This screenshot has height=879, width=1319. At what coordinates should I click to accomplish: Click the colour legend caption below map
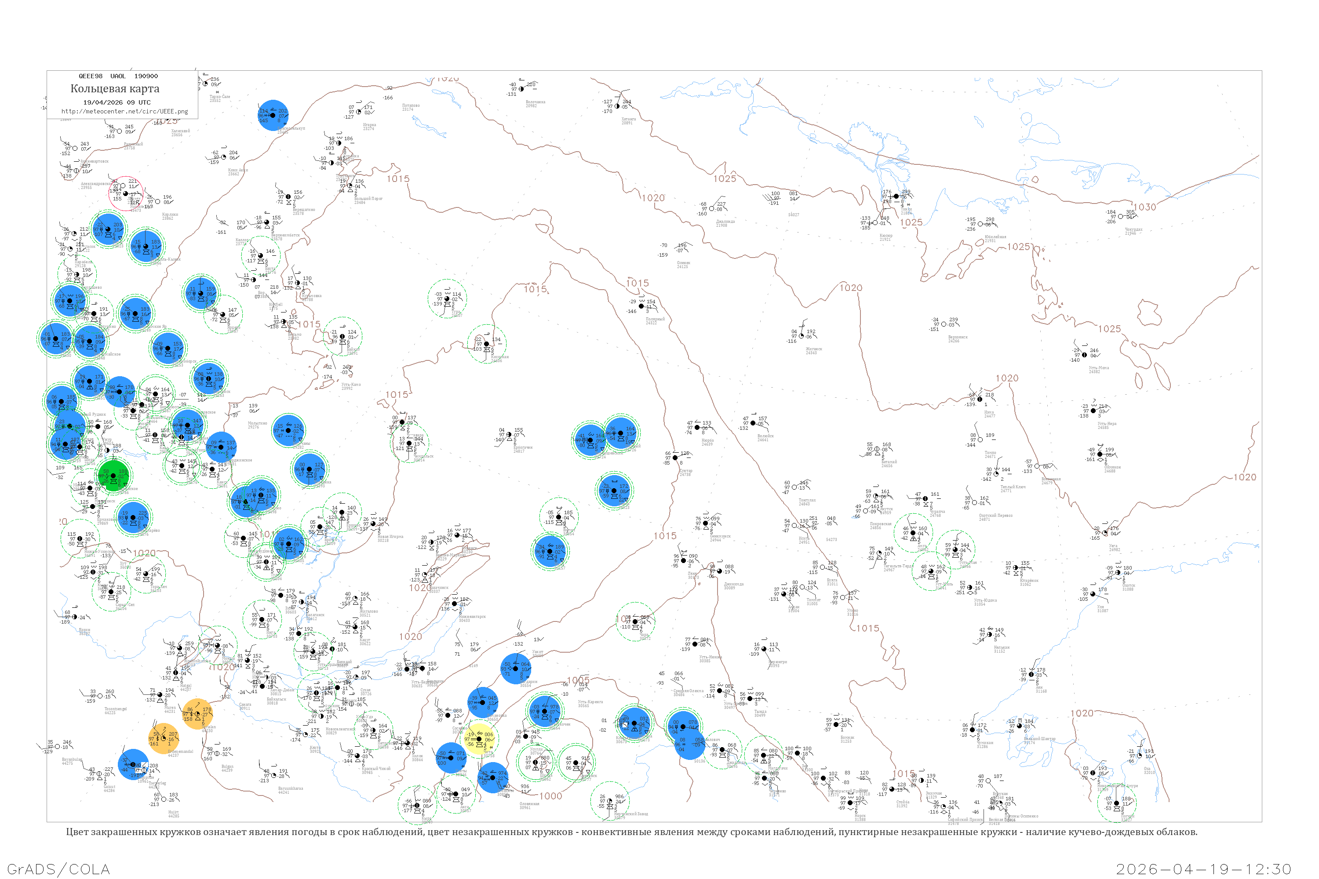point(631,832)
